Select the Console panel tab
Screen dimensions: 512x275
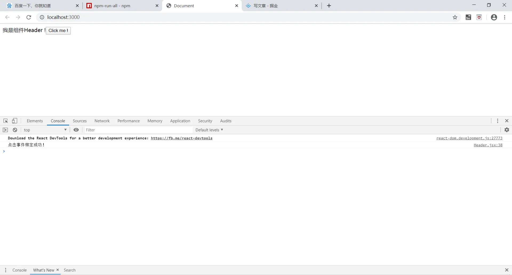point(58,121)
